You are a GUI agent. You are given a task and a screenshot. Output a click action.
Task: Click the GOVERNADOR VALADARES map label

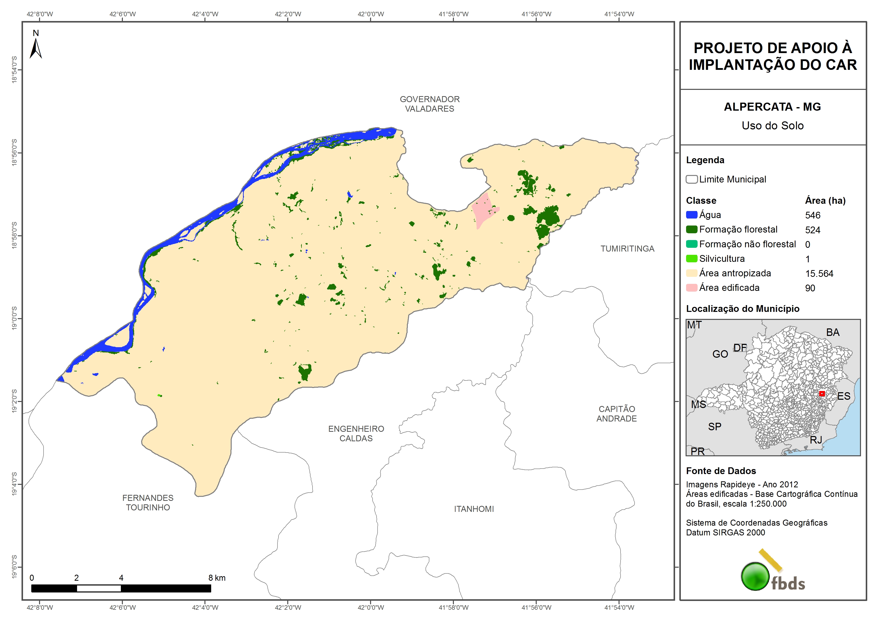429,104
